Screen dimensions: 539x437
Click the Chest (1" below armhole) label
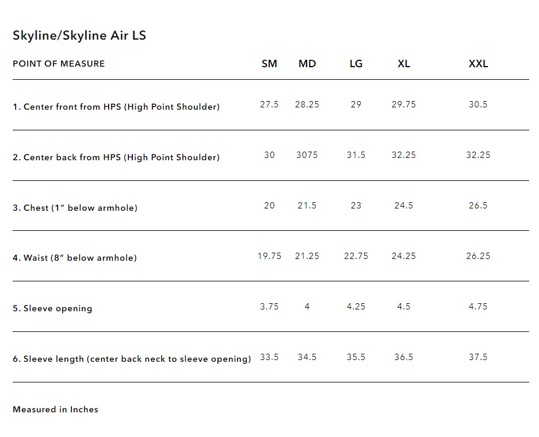(75, 208)
